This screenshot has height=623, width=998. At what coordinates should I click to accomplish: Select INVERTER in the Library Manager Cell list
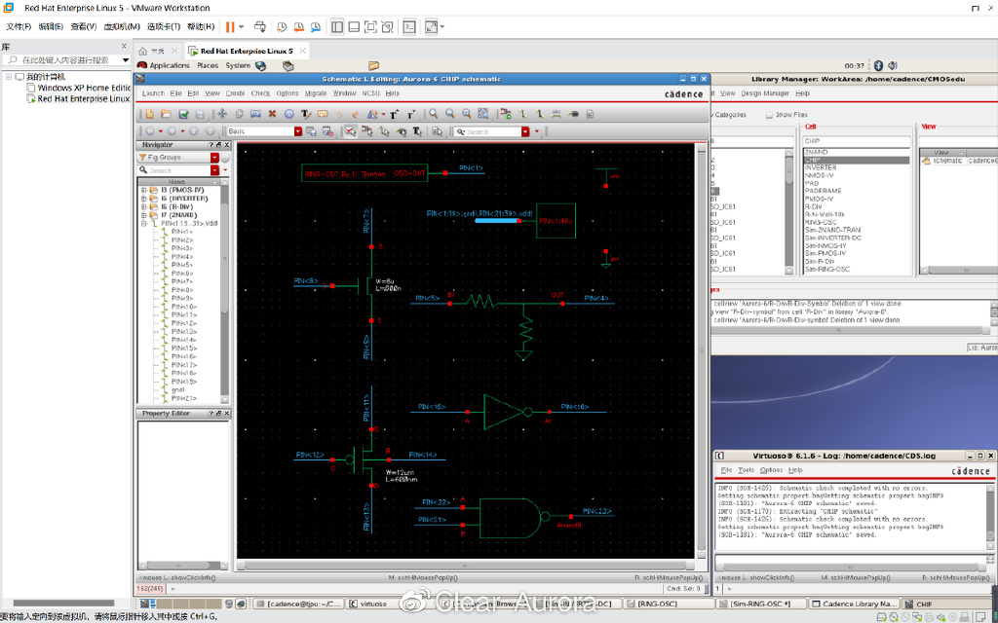(x=821, y=167)
